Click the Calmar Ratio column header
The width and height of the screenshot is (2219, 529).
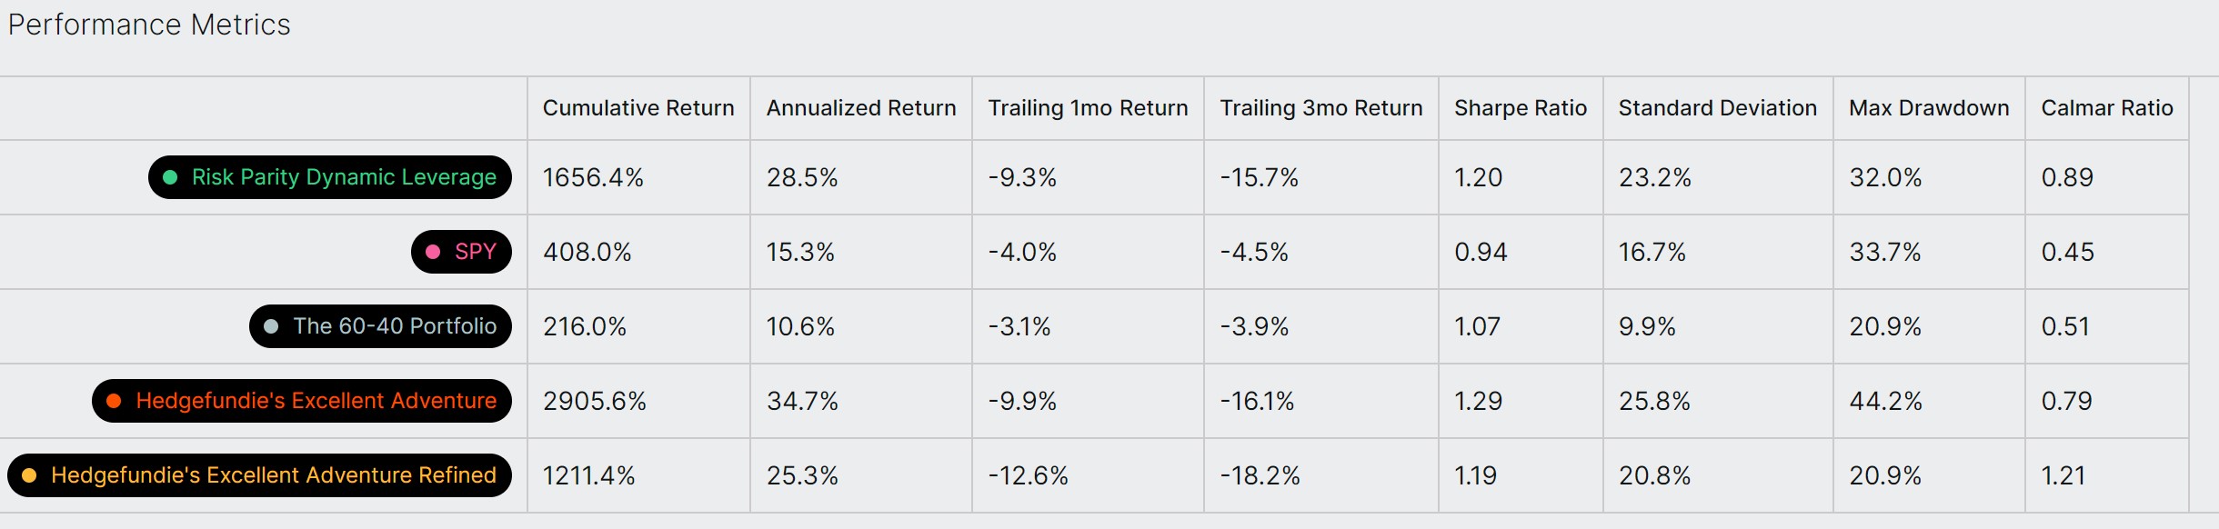2107,108
